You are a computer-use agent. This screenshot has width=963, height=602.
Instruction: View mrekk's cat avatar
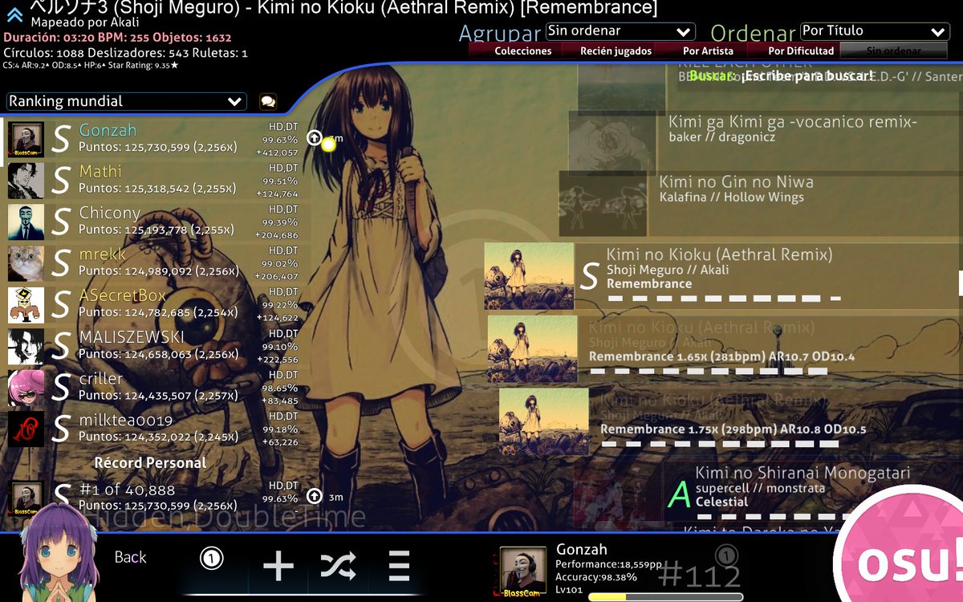coord(26,263)
